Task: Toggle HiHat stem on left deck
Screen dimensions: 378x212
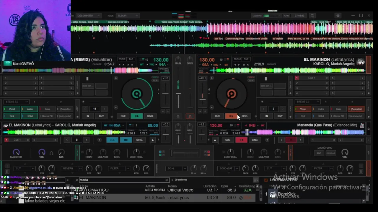Action: [x=30, y=116]
